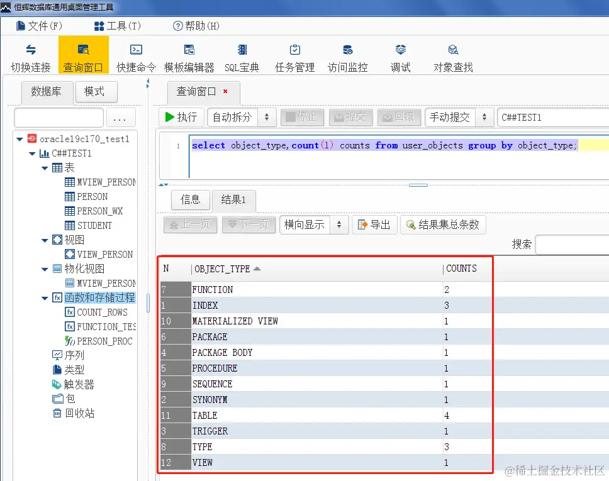Open the 快捷命令 quick command icon

pos(136,50)
